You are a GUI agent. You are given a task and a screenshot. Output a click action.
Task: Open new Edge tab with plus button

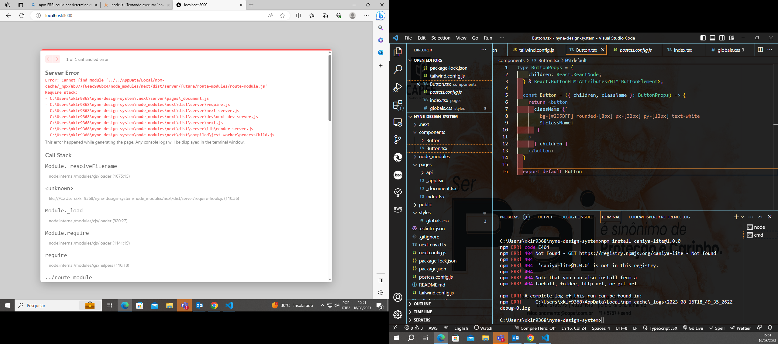pyautogui.click(x=251, y=5)
